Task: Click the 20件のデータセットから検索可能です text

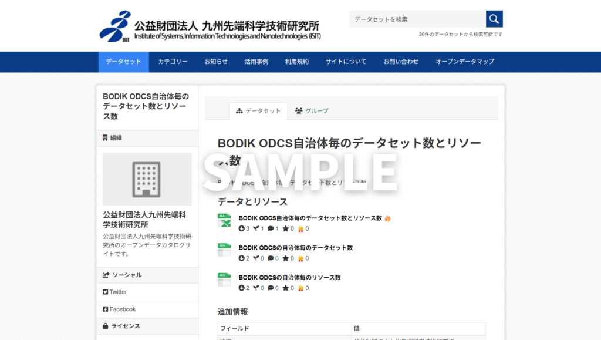Action: [460, 35]
